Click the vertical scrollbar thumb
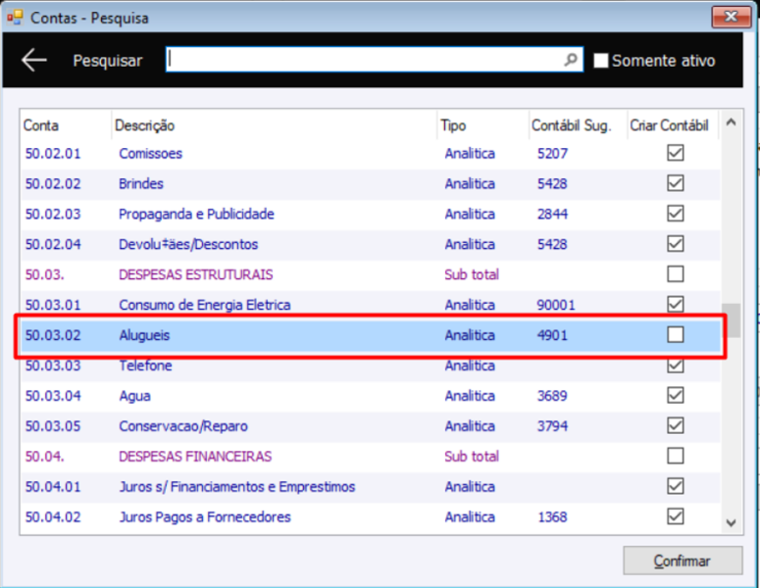760x588 pixels. [x=731, y=320]
